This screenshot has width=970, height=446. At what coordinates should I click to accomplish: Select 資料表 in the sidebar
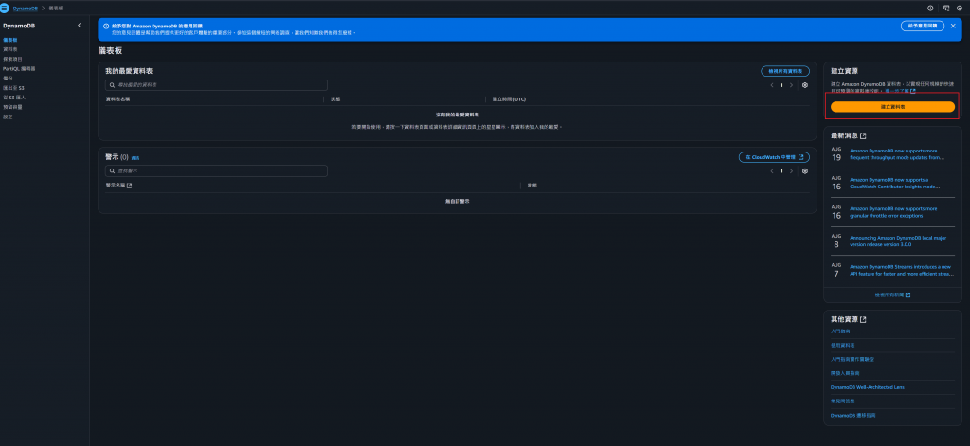pos(9,49)
